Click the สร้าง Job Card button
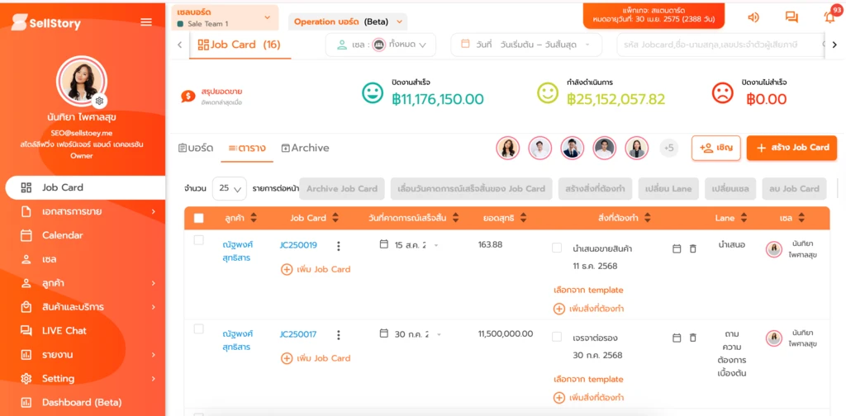Image resolution: width=846 pixels, height=416 pixels. point(791,148)
